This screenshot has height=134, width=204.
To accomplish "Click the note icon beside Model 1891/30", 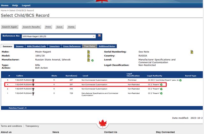I will pos(89,56).
